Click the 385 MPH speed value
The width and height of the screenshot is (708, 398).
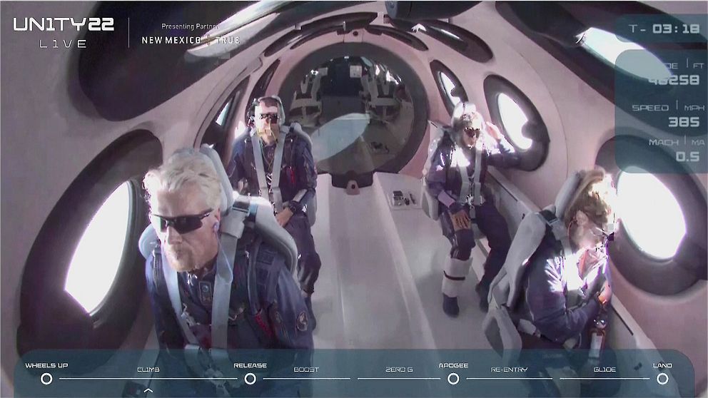683,122
